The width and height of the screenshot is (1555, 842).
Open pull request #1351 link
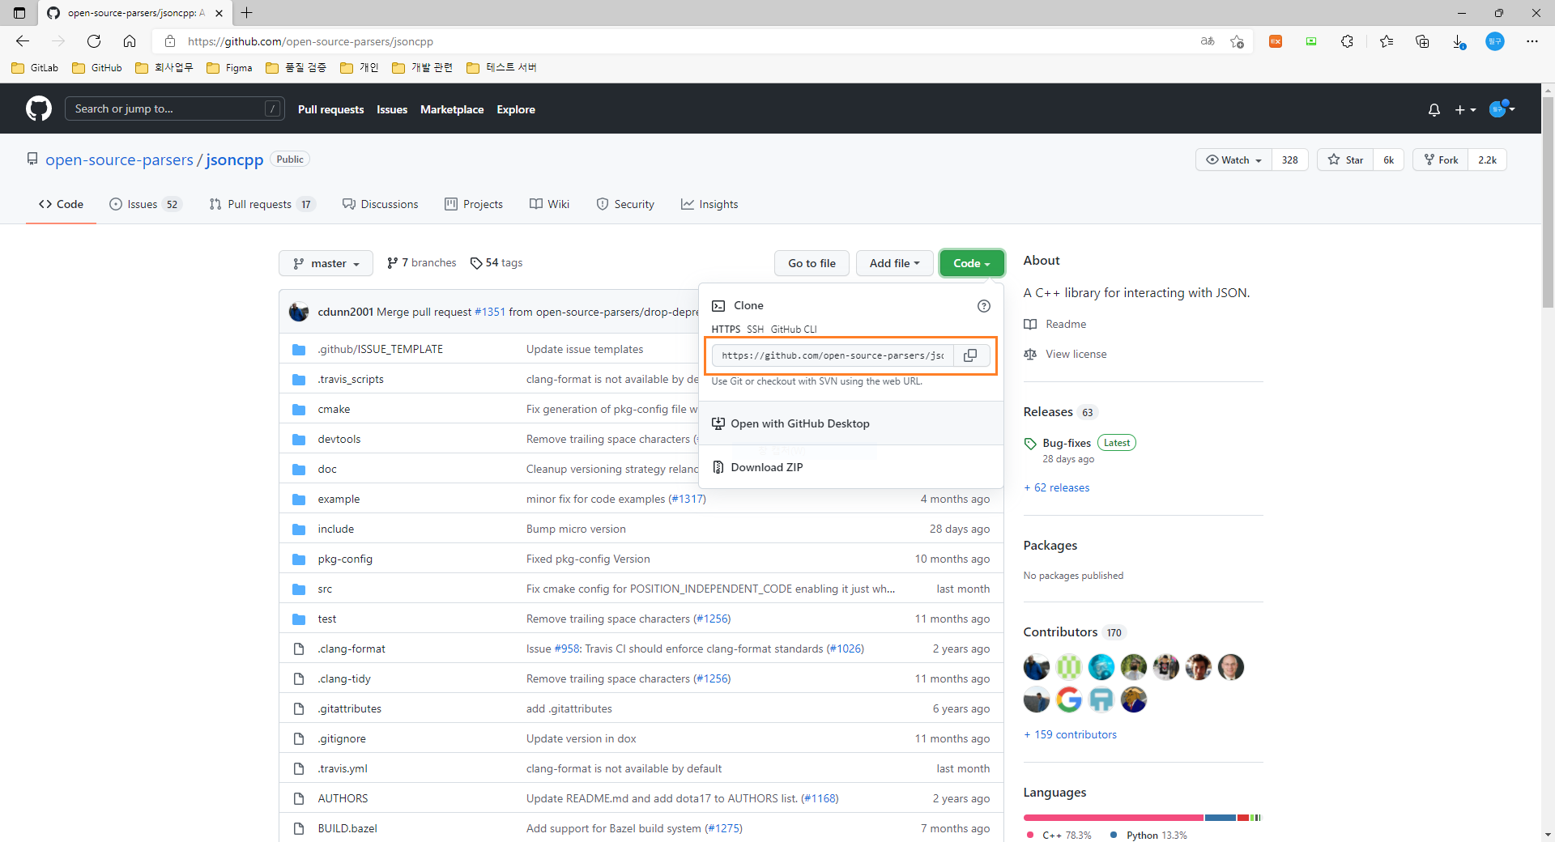[x=490, y=312]
